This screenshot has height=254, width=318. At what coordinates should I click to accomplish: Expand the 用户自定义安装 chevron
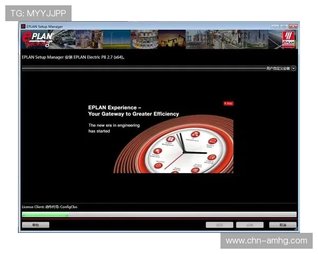pos(294,68)
